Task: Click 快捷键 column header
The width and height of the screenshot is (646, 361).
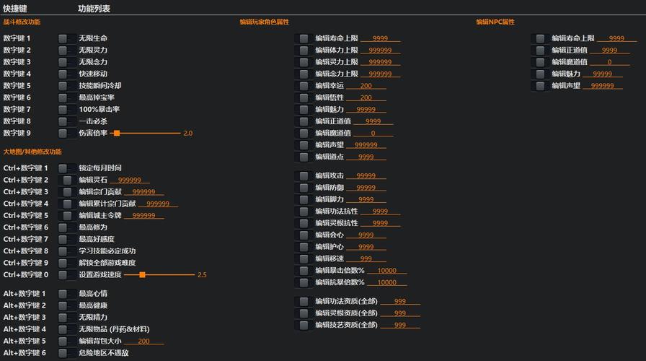Action: pos(15,9)
